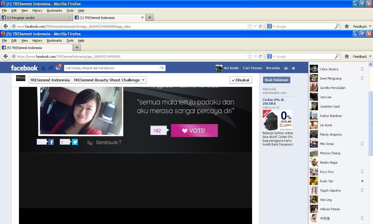Image resolution: width=373 pixels, height=224 pixels.
Task: Share photo via Twitter bird icon
Action: tap(75, 142)
